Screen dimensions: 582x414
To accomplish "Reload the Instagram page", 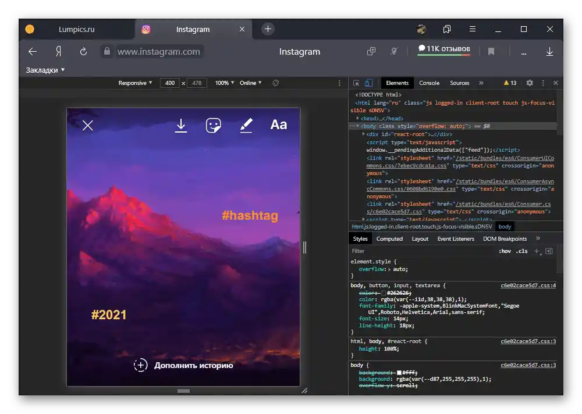I will point(83,52).
